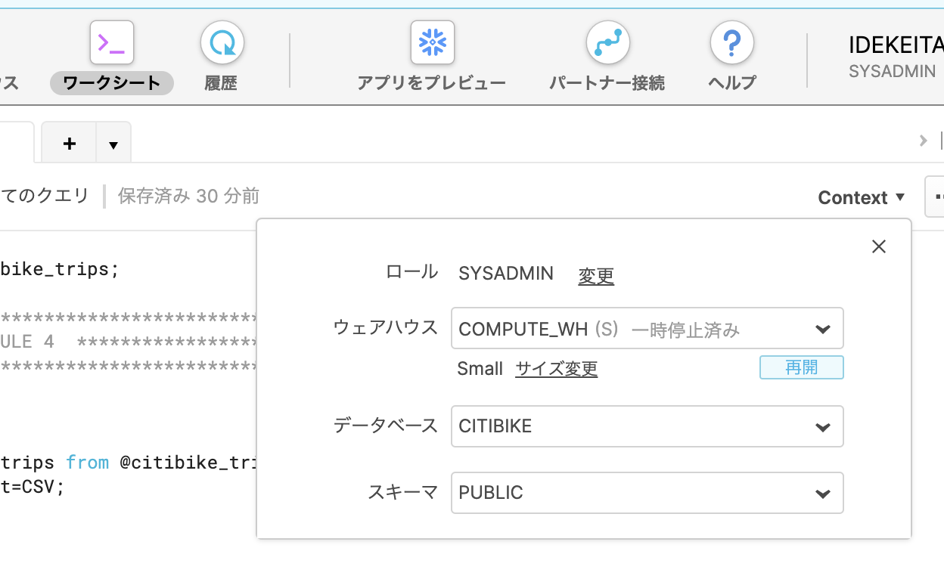Select the 履歴 menu label

(221, 83)
